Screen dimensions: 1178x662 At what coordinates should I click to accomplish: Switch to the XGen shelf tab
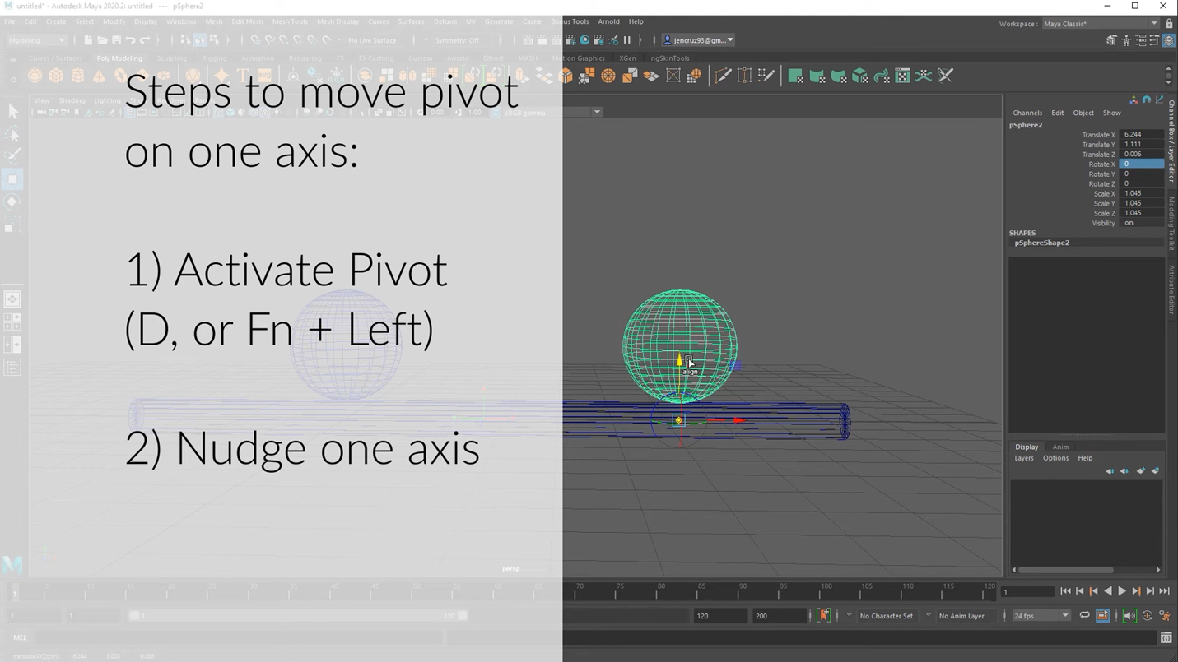(x=628, y=58)
